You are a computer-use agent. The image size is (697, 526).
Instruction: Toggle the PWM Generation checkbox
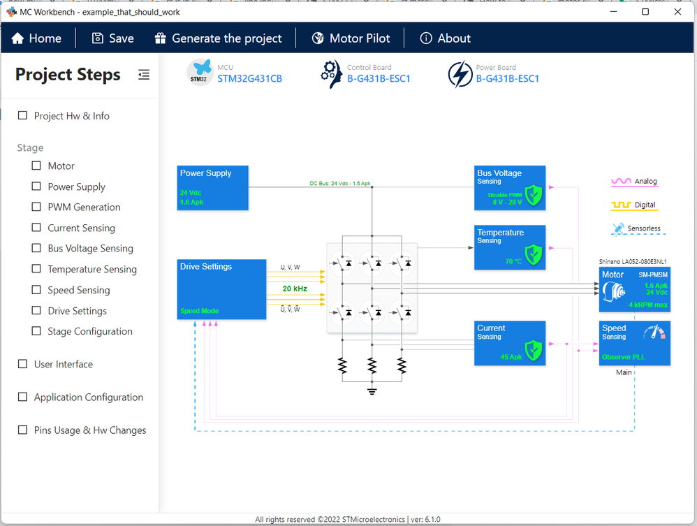tap(36, 207)
